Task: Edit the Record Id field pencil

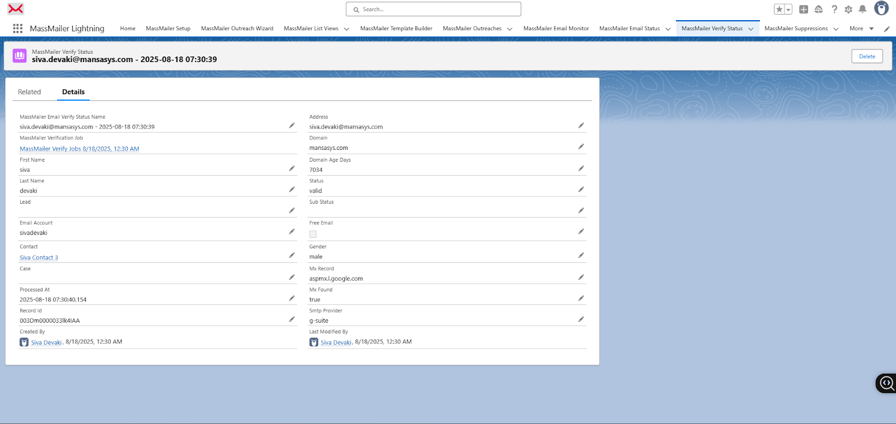Action: point(292,319)
